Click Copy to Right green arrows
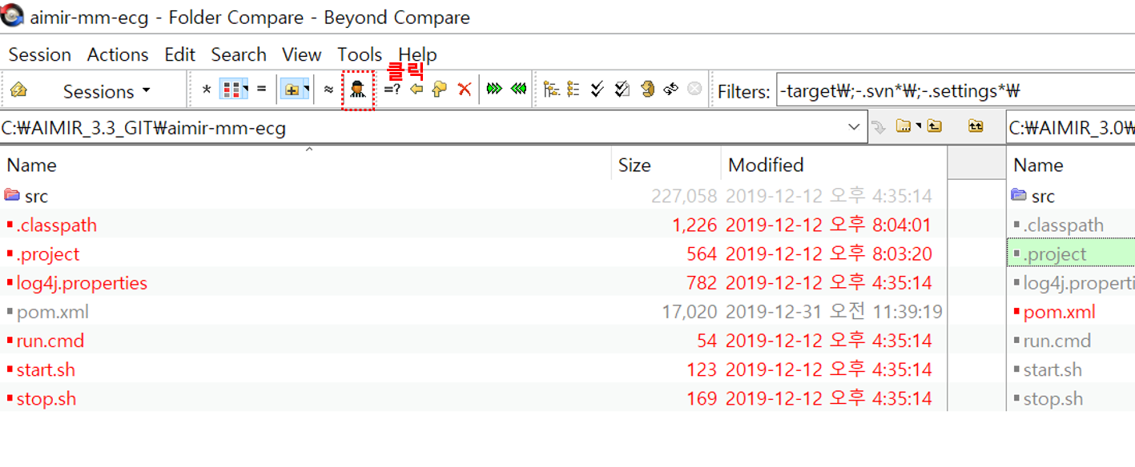The width and height of the screenshot is (1135, 467). [494, 90]
